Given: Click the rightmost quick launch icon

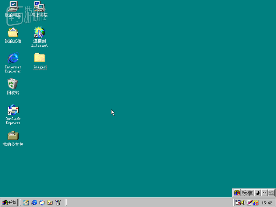Looking at the screenshot, I should pos(58,203).
